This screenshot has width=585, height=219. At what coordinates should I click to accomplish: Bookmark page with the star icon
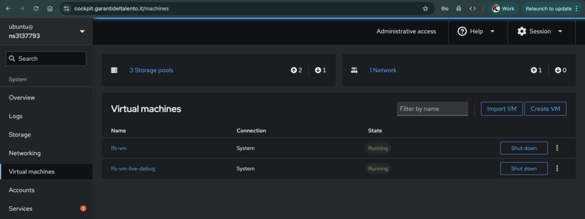[425, 9]
